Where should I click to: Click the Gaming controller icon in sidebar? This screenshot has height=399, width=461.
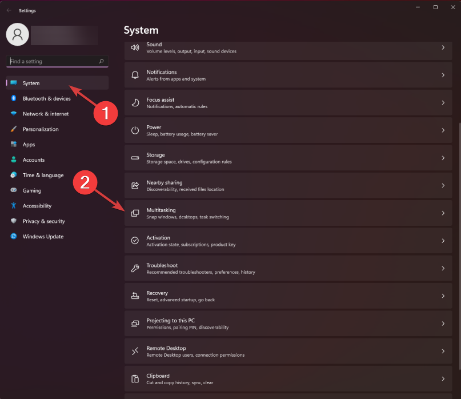[13, 190]
